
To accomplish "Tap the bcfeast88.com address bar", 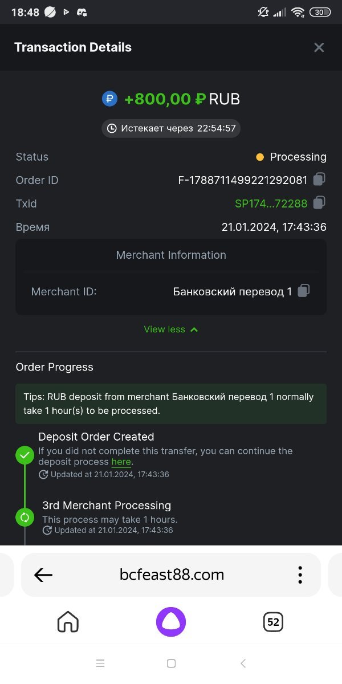I will (x=172, y=575).
